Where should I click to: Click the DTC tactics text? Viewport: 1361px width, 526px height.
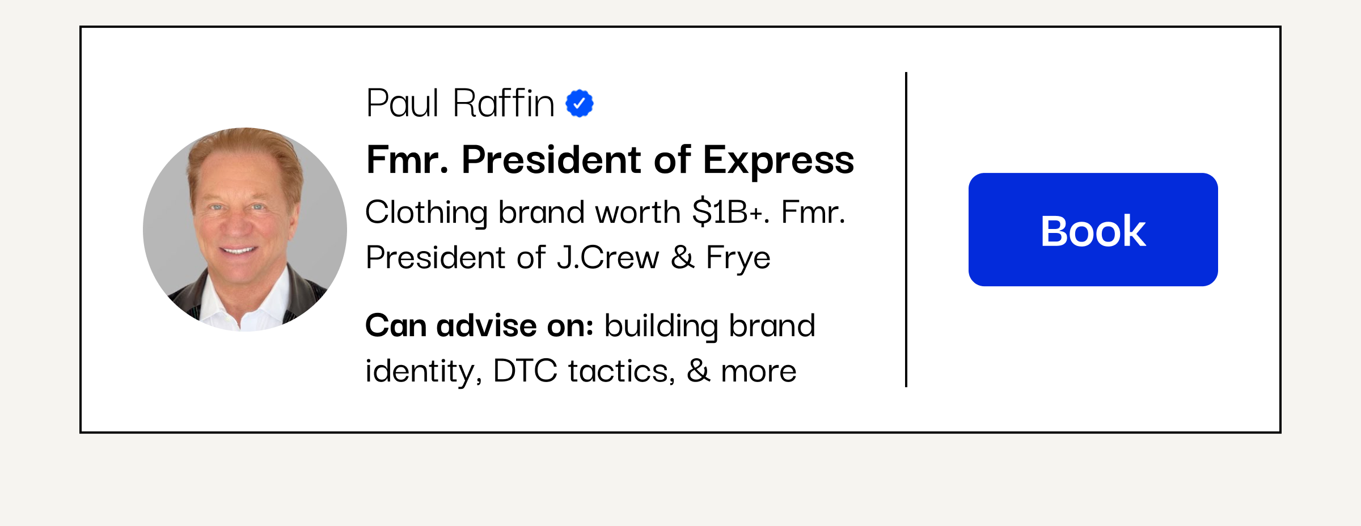584,372
